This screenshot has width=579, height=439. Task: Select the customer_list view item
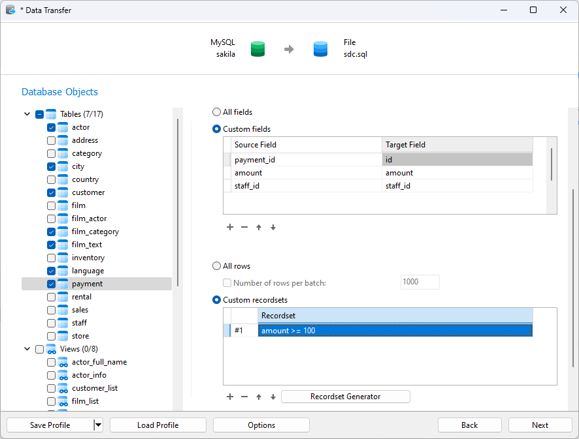tap(95, 388)
